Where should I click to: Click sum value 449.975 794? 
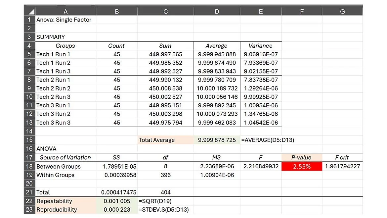tap(166, 123)
